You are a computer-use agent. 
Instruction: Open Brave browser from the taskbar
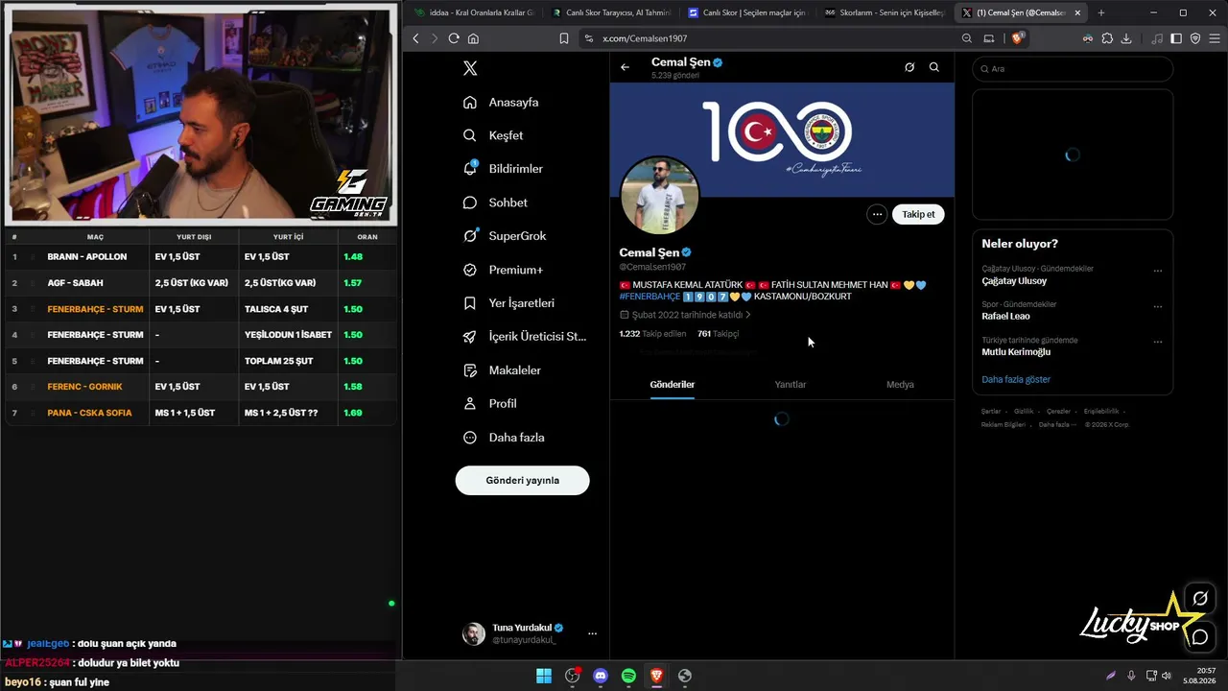click(656, 676)
